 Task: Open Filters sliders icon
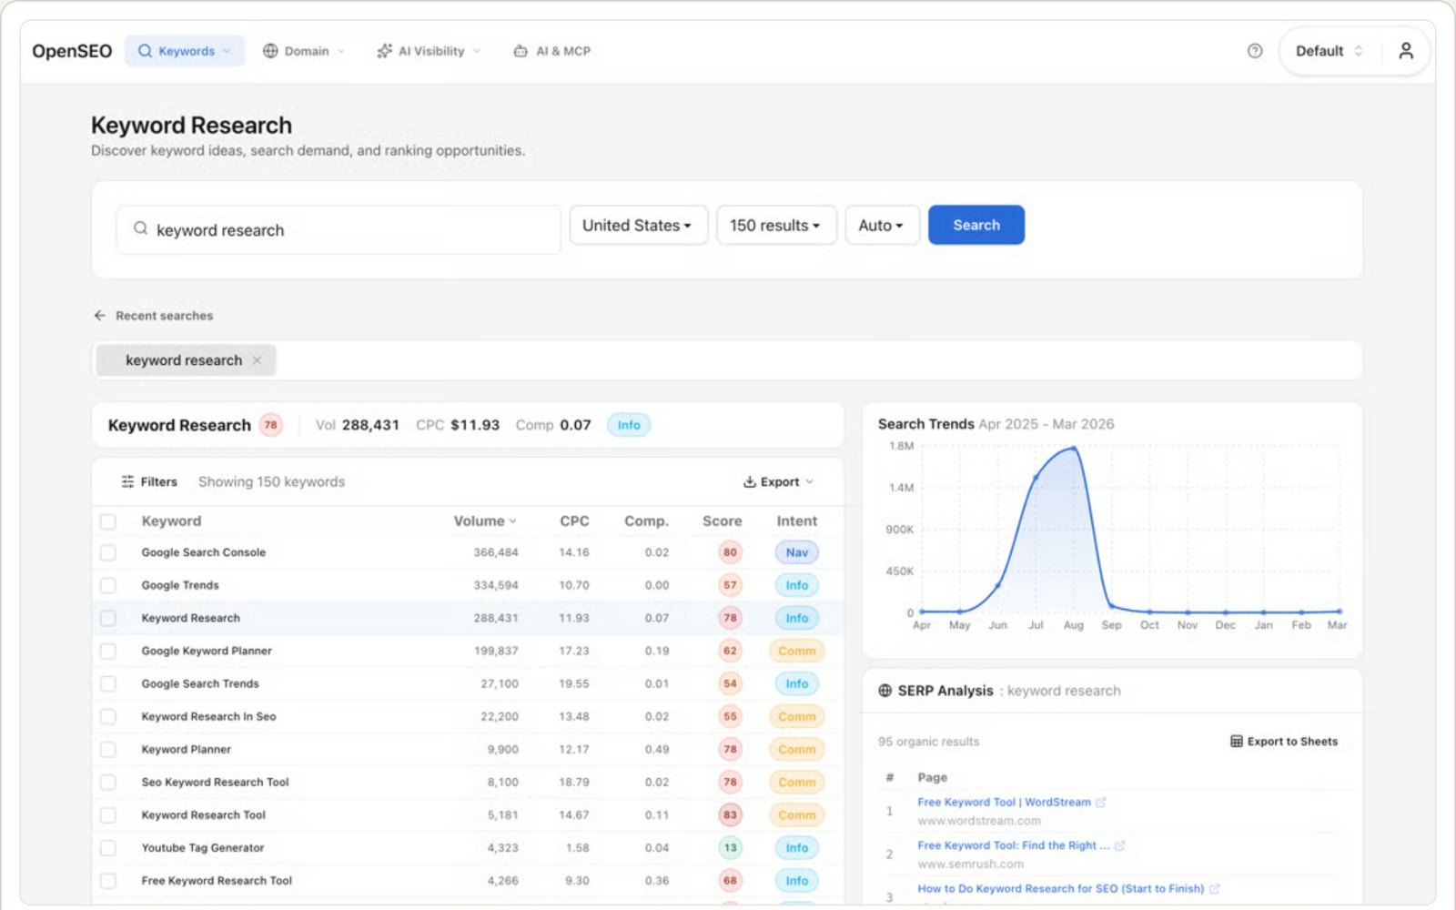[127, 481]
